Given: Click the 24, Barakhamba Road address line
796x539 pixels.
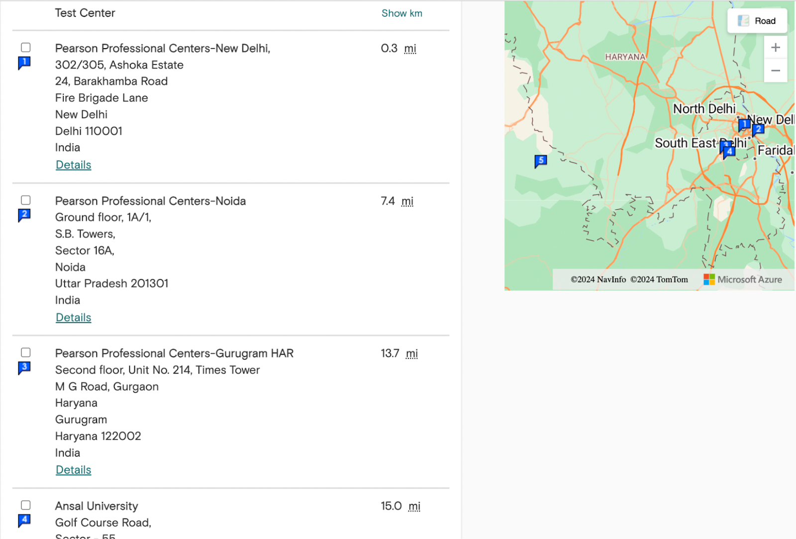Looking at the screenshot, I should [x=111, y=81].
